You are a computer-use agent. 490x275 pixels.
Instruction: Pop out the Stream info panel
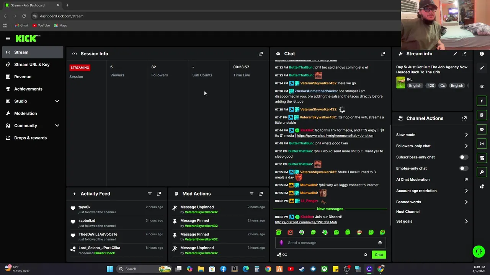click(464, 54)
